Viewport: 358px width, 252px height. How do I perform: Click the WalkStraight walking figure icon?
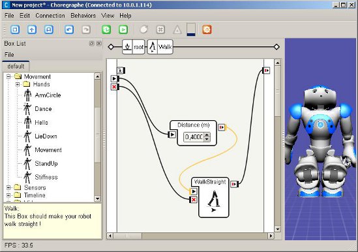(214, 201)
